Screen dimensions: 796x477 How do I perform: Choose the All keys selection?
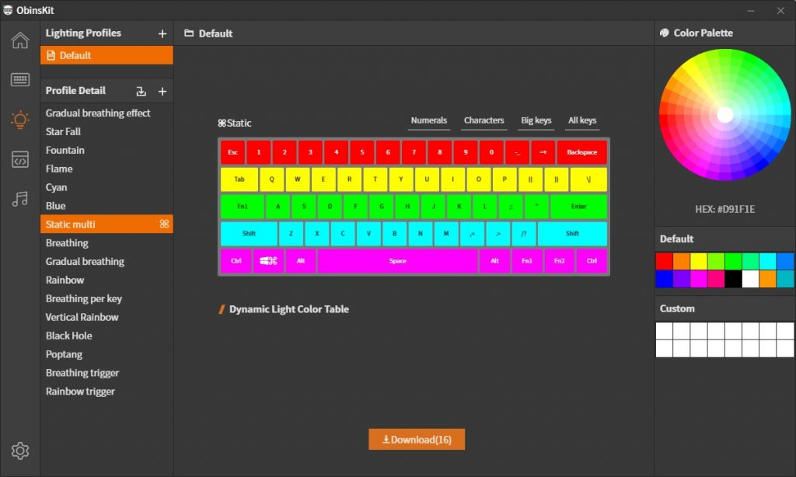point(582,120)
